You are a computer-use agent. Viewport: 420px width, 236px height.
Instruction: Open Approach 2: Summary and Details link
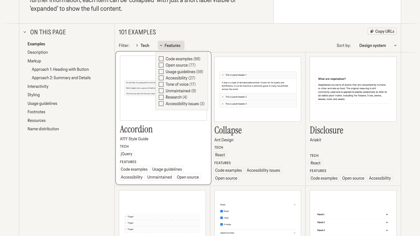tap(61, 78)
